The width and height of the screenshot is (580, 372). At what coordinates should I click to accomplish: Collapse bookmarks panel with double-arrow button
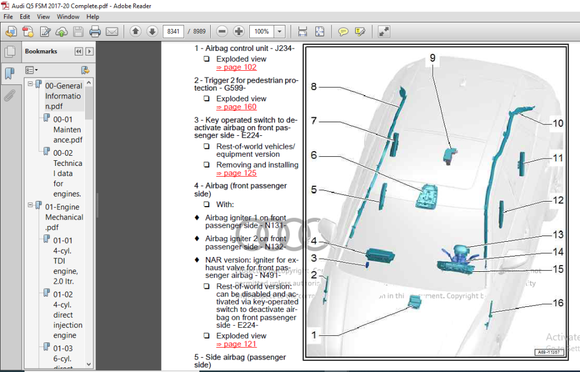click(x=79, y=52)
